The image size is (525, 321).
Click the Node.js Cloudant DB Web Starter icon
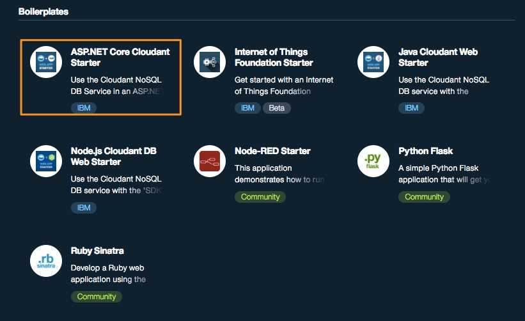(46, 161)
